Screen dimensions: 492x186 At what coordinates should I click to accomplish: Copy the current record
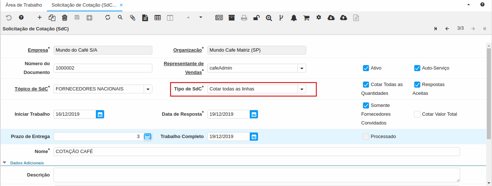52,18
